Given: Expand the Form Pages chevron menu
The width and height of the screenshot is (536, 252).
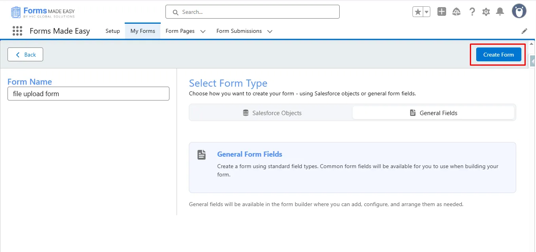Looking at the screenshot, I should click(x=203, y=31).
